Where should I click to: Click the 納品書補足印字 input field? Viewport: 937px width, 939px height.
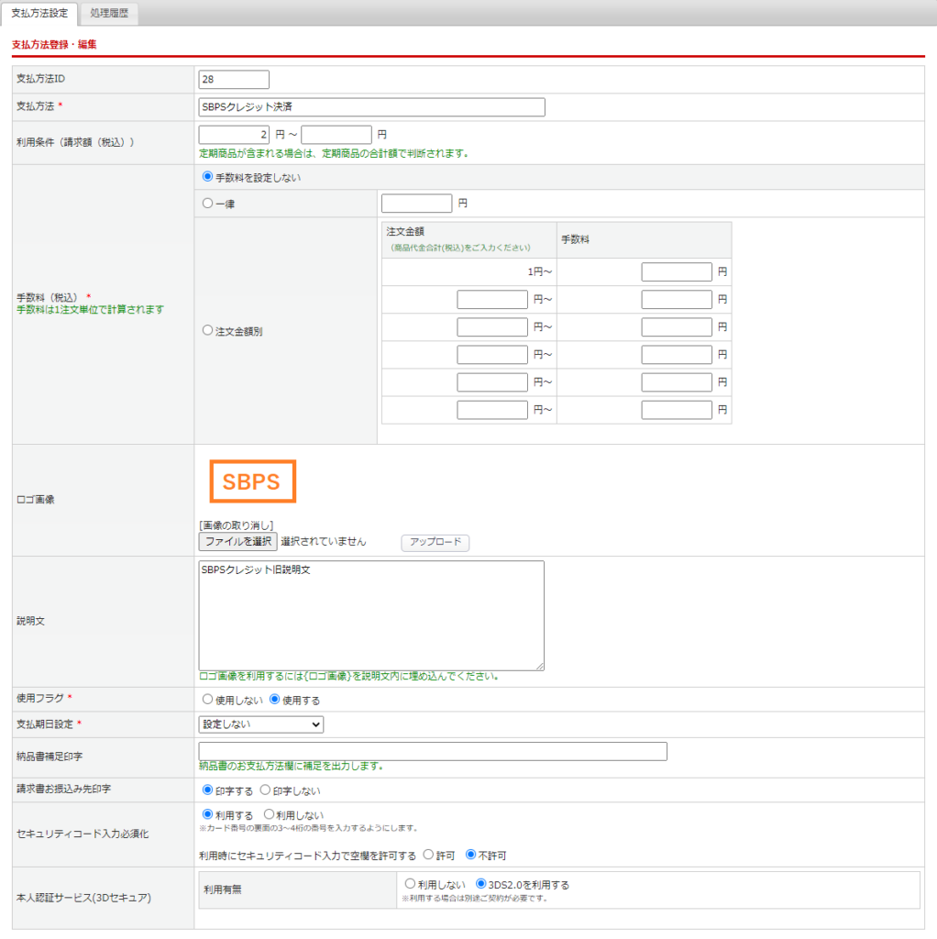[x=433, y=752]
